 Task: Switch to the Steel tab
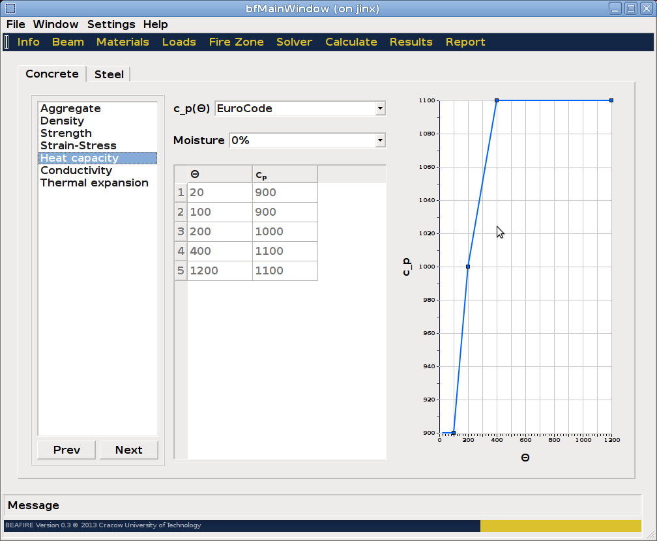tap(109, 74)
